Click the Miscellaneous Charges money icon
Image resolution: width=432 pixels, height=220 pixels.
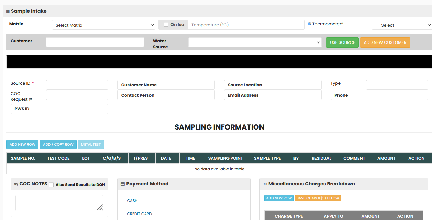(x=265, y=184)
